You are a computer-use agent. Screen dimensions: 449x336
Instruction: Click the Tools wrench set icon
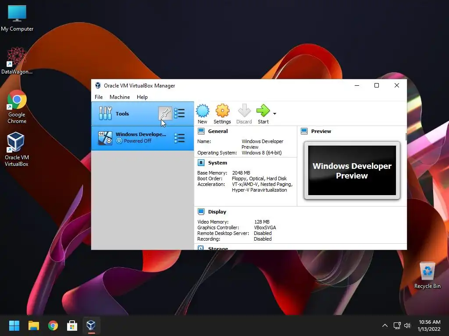click(x=105, y=113)
